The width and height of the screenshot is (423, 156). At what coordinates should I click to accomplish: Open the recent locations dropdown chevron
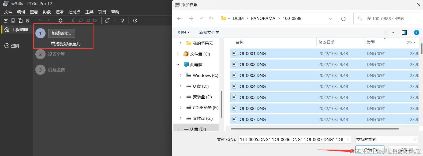[201, 18]
